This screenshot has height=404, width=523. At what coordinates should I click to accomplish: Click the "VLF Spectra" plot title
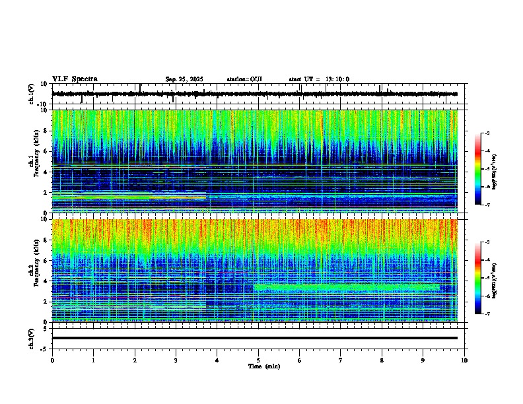(75, 79)
